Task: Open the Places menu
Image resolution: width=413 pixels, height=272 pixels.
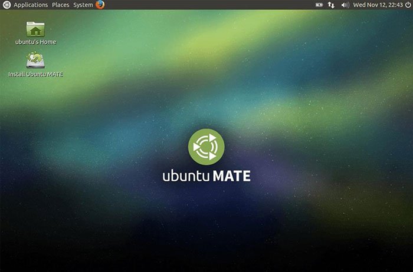Action: coord(60,5)
